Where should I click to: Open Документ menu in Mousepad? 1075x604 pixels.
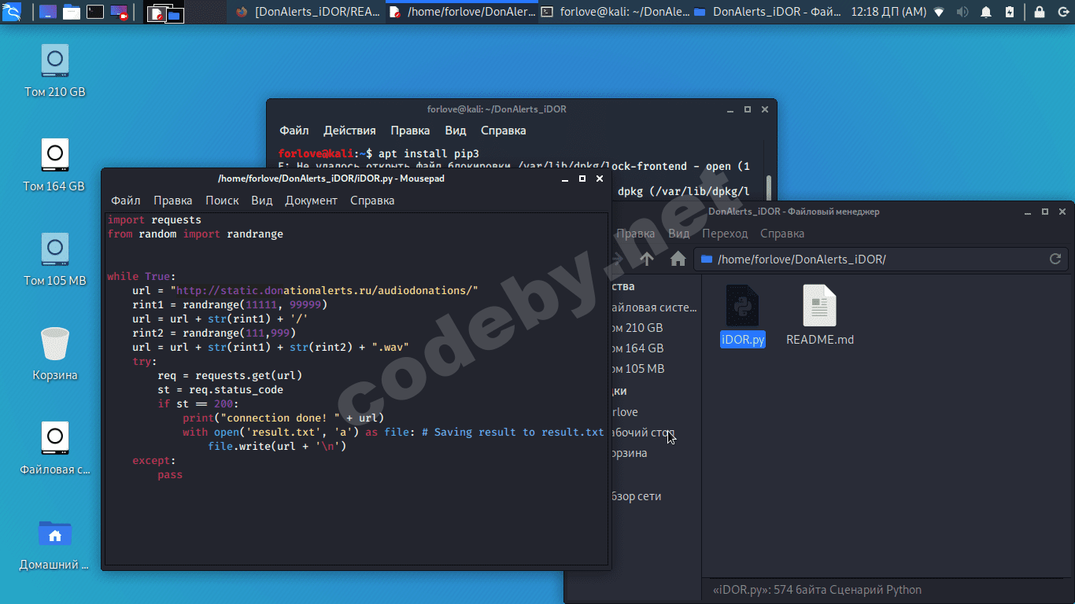(311, 201)
